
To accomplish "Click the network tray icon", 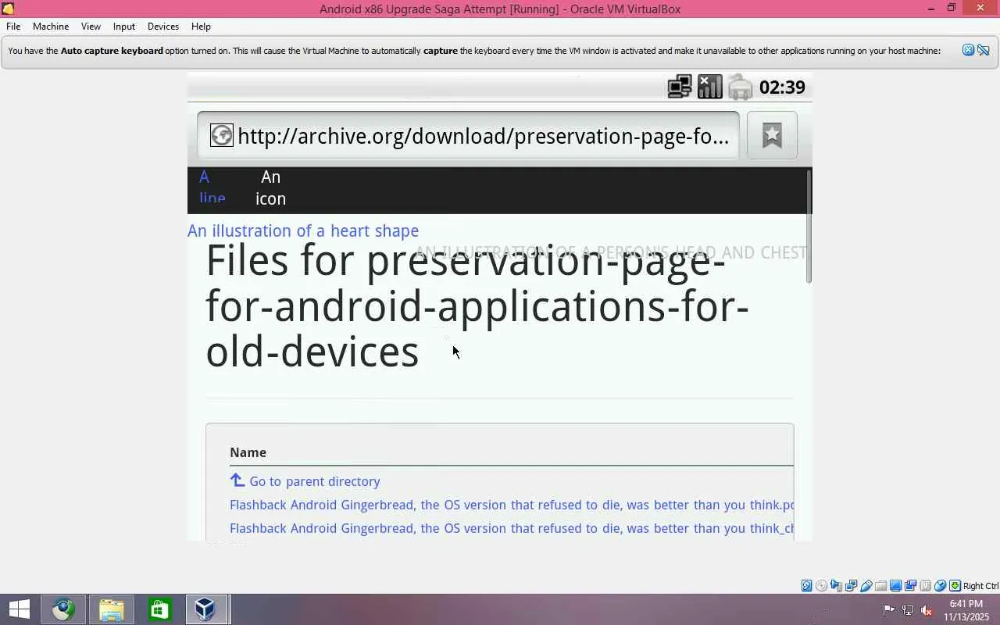I will (x=908, y=610).
